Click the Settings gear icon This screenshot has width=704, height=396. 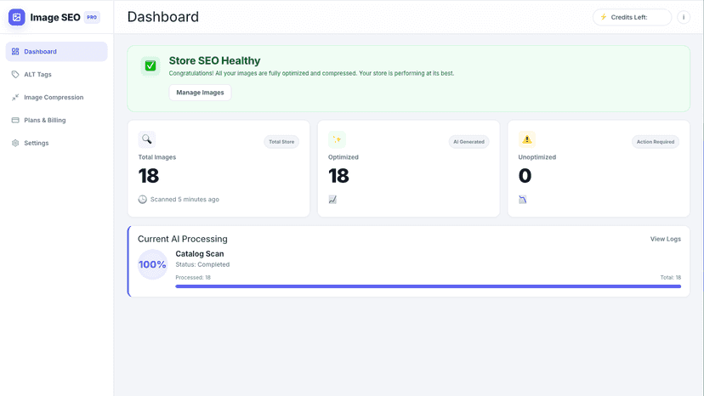click(15, 144)
